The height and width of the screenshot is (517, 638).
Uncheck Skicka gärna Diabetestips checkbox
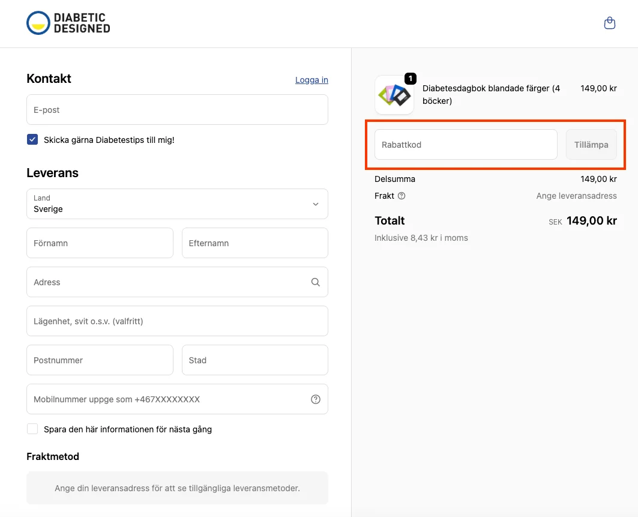coord(32,140)
